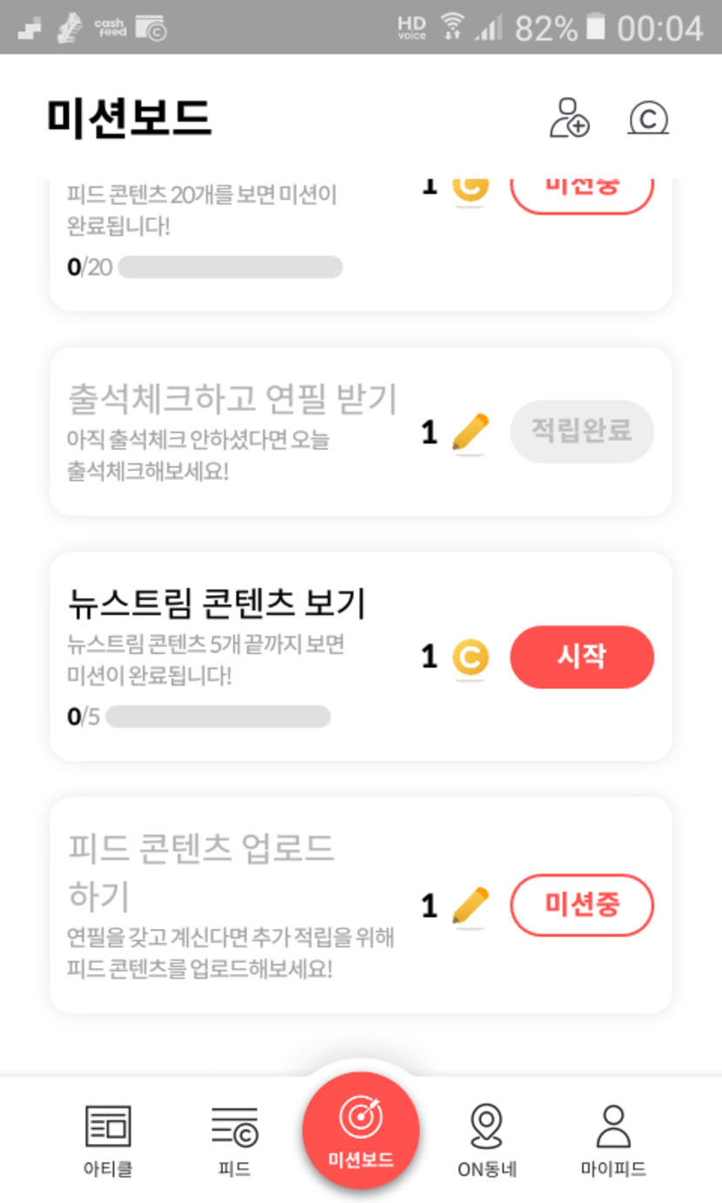Image resolution: width=722 pixels, height=1203 pixels.
Task: Open the 뉴스트림 콘텐츠 보기 mission title
Action: point(217,602)
